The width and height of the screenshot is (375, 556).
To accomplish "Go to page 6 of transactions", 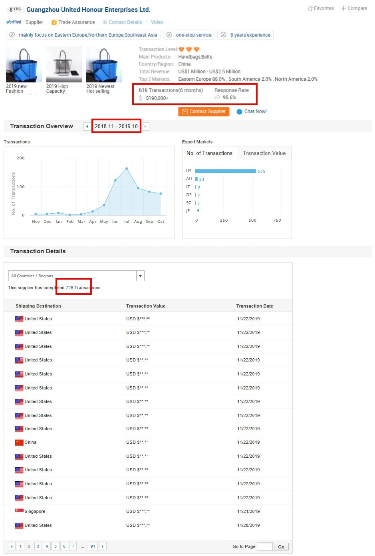I will coord(64,546).
